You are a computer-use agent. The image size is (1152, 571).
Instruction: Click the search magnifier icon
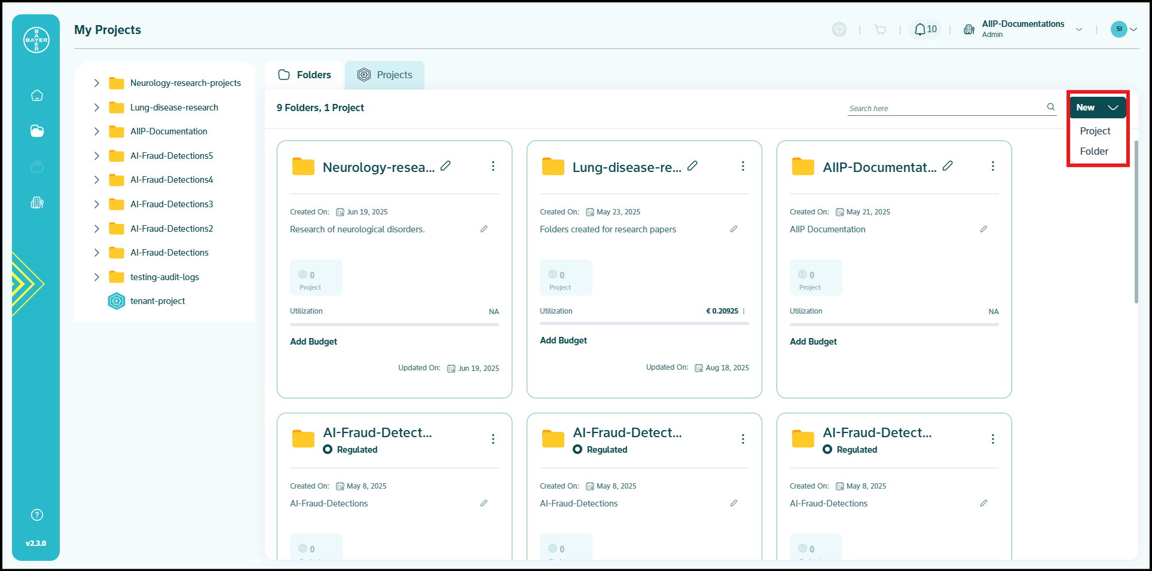pos(1050,107)
